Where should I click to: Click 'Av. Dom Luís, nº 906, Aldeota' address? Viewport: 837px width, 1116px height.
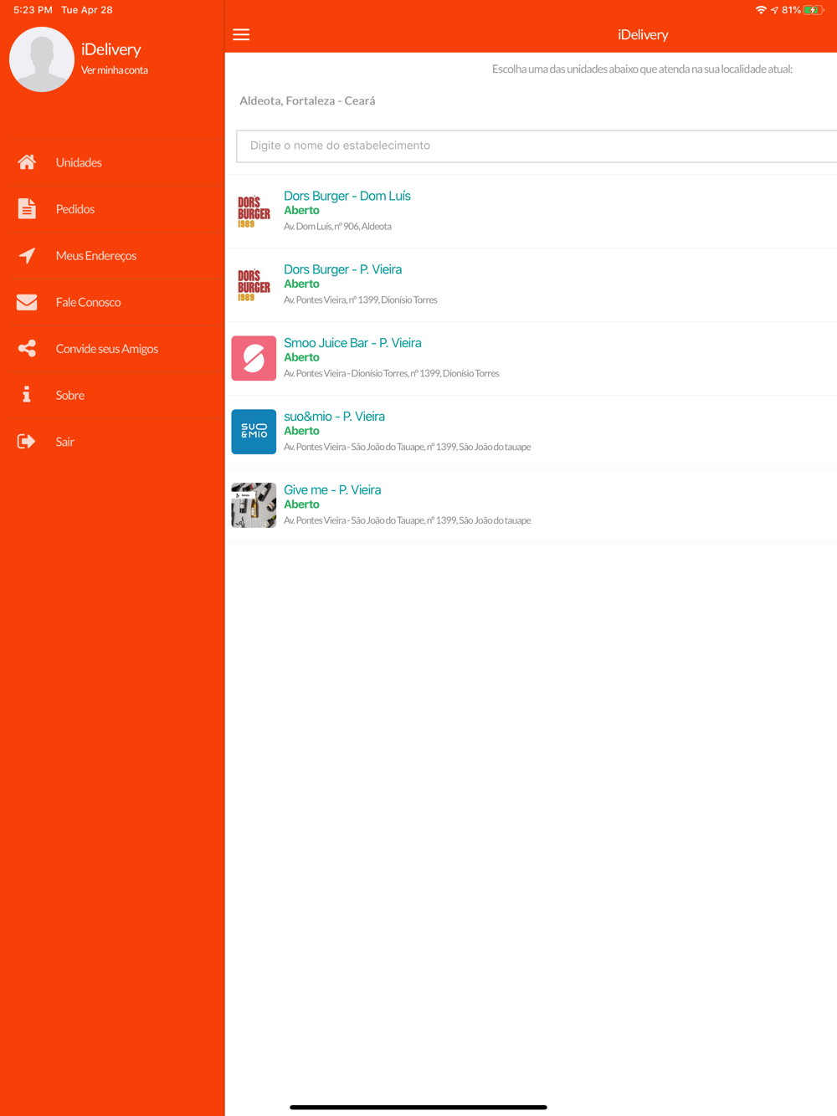(x=337, y=227)
